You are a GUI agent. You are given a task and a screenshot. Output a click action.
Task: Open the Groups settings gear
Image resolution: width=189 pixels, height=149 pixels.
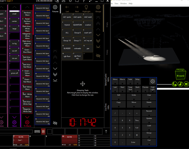(x=98, y=7)
